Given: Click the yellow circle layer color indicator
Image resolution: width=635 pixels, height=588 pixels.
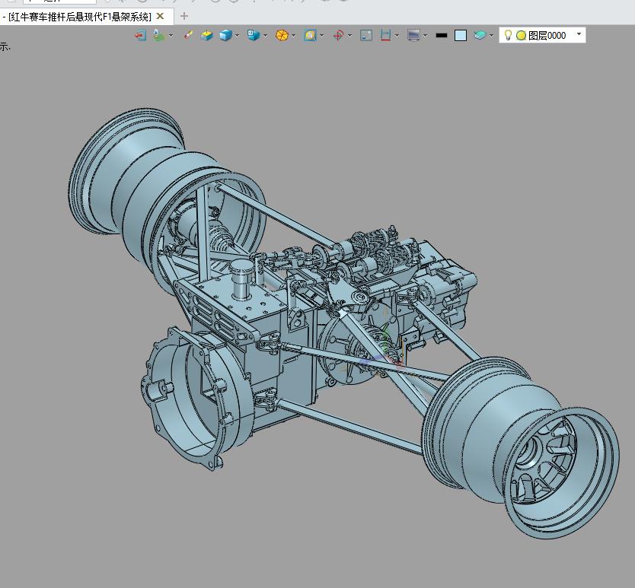Looking at the screenshot, I should pos(522,36).
